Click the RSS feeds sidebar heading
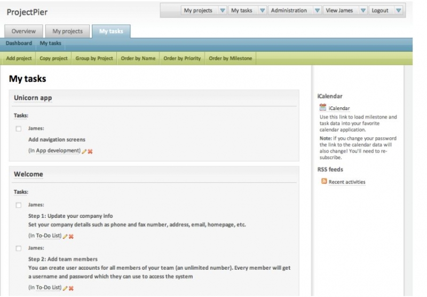Viewport: 427px width, 297px height. [x=330, y=169]
